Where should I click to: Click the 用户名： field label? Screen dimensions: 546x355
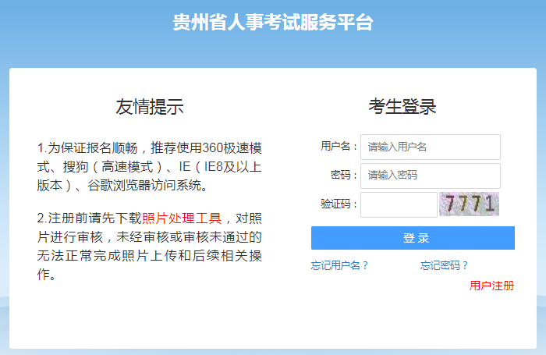[339, 147]
